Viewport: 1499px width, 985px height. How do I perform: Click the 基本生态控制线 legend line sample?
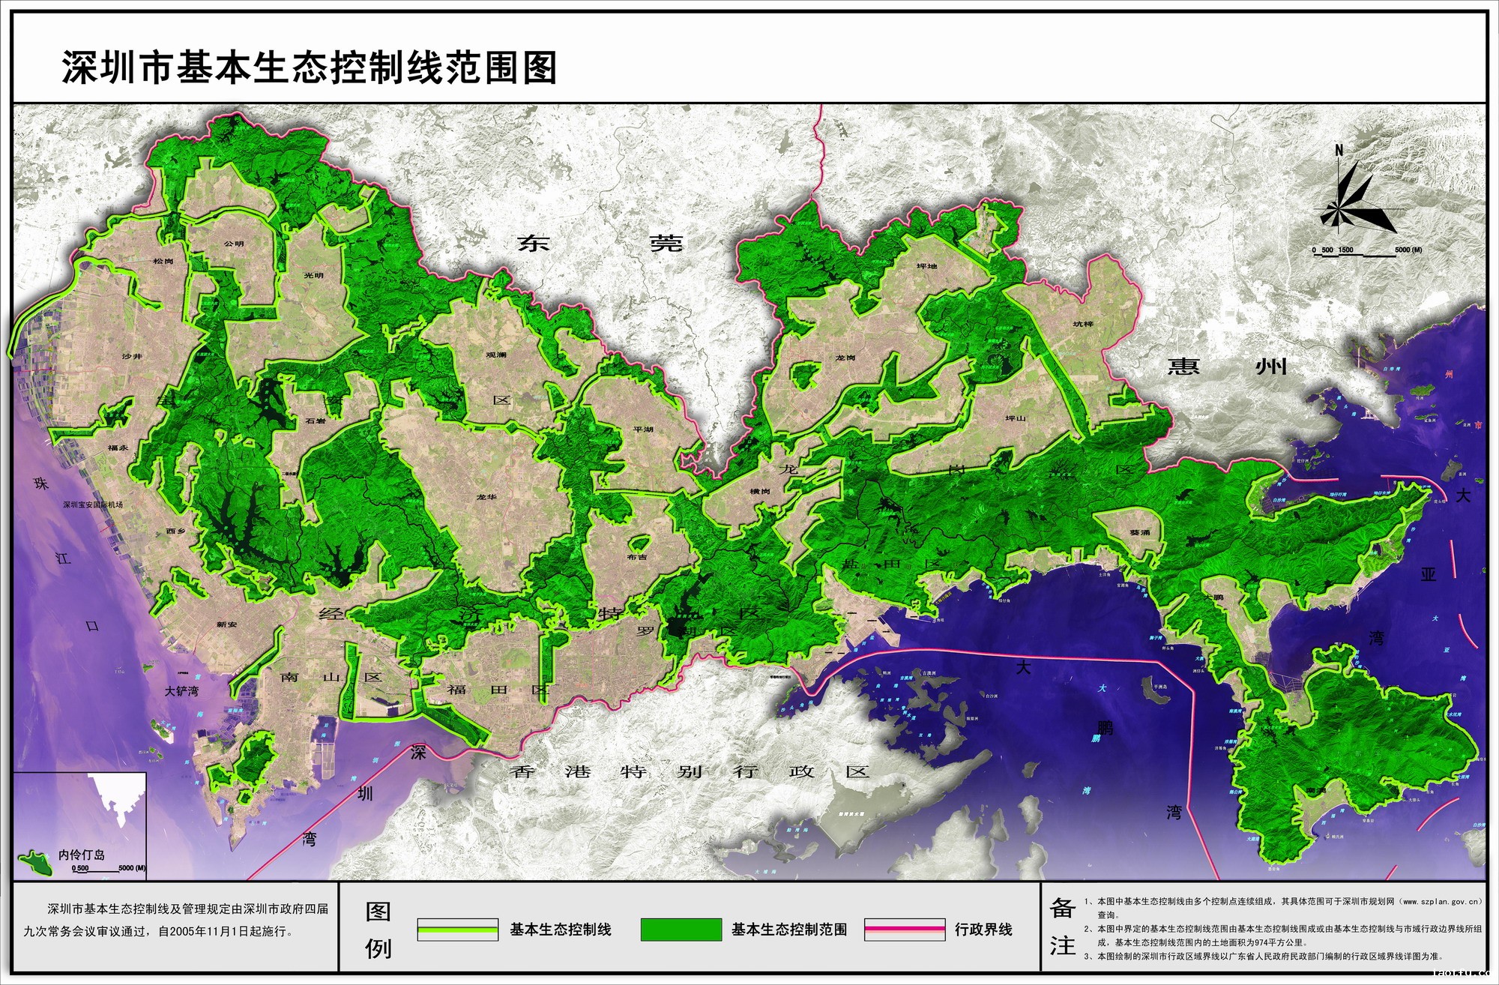(457, 930)
